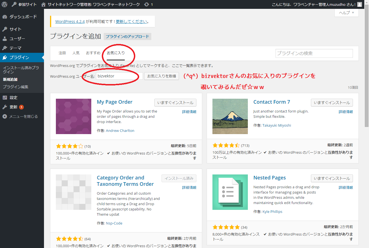Install My Page Order with いますぐインストール
The height and width of the screenshot is (248, 369).
[175, 103]
